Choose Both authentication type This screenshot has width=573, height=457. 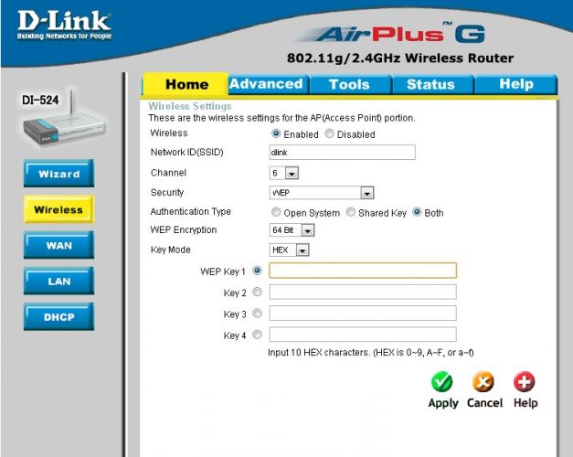tap(417, 212)
